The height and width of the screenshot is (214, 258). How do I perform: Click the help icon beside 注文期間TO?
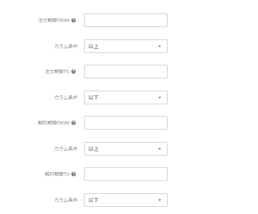coord(74,72)
